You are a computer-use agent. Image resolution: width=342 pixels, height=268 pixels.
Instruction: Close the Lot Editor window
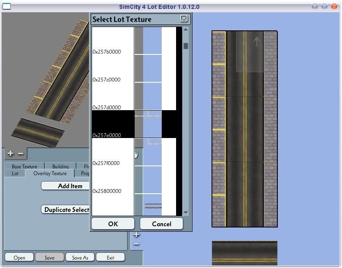(334, 7)
